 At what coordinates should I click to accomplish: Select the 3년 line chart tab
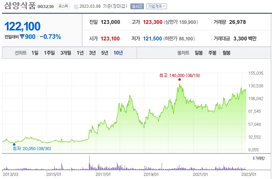click(92, 53)
